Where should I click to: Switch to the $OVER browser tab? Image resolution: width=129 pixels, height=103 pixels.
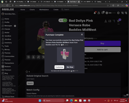coord(87,2)
